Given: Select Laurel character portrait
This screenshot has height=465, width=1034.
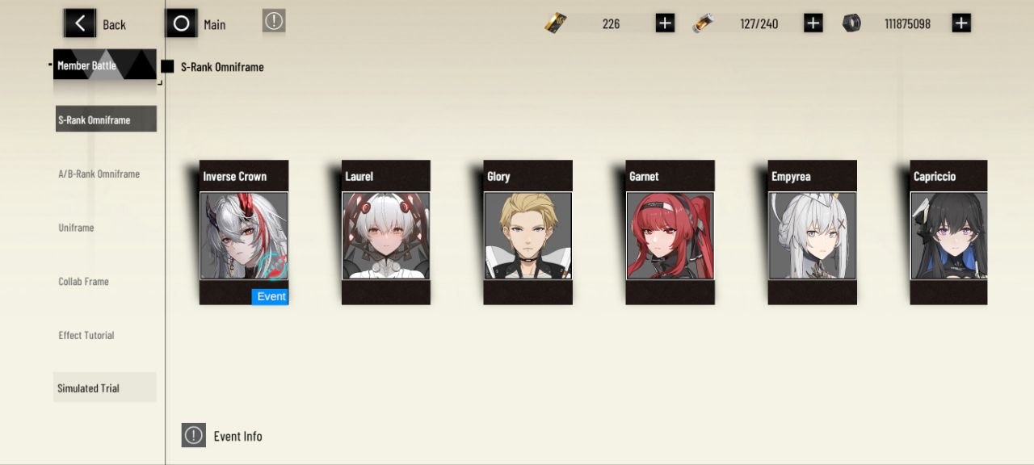Looking at the screenshot, I should (x=386, y=236).
